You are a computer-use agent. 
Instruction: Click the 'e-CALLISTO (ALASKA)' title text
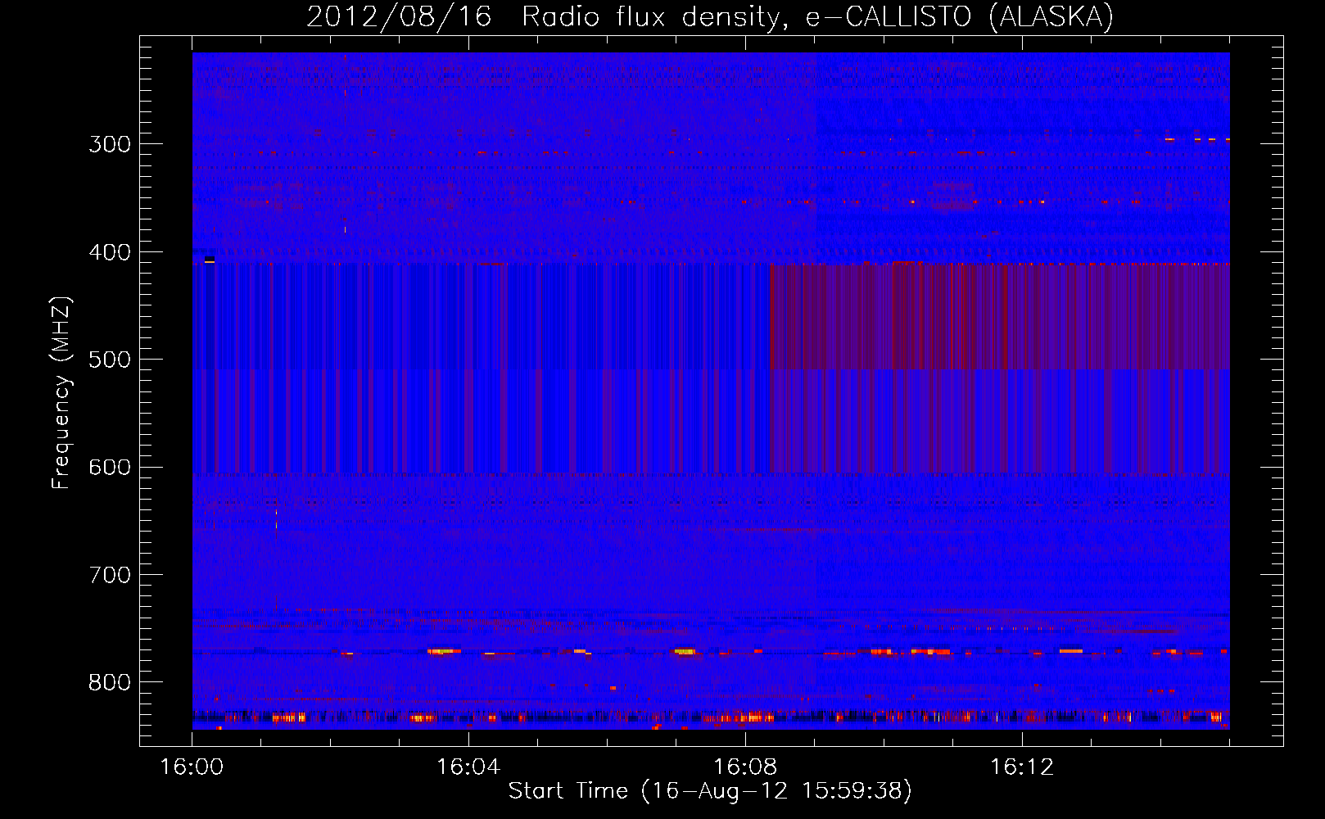[960, 16]
